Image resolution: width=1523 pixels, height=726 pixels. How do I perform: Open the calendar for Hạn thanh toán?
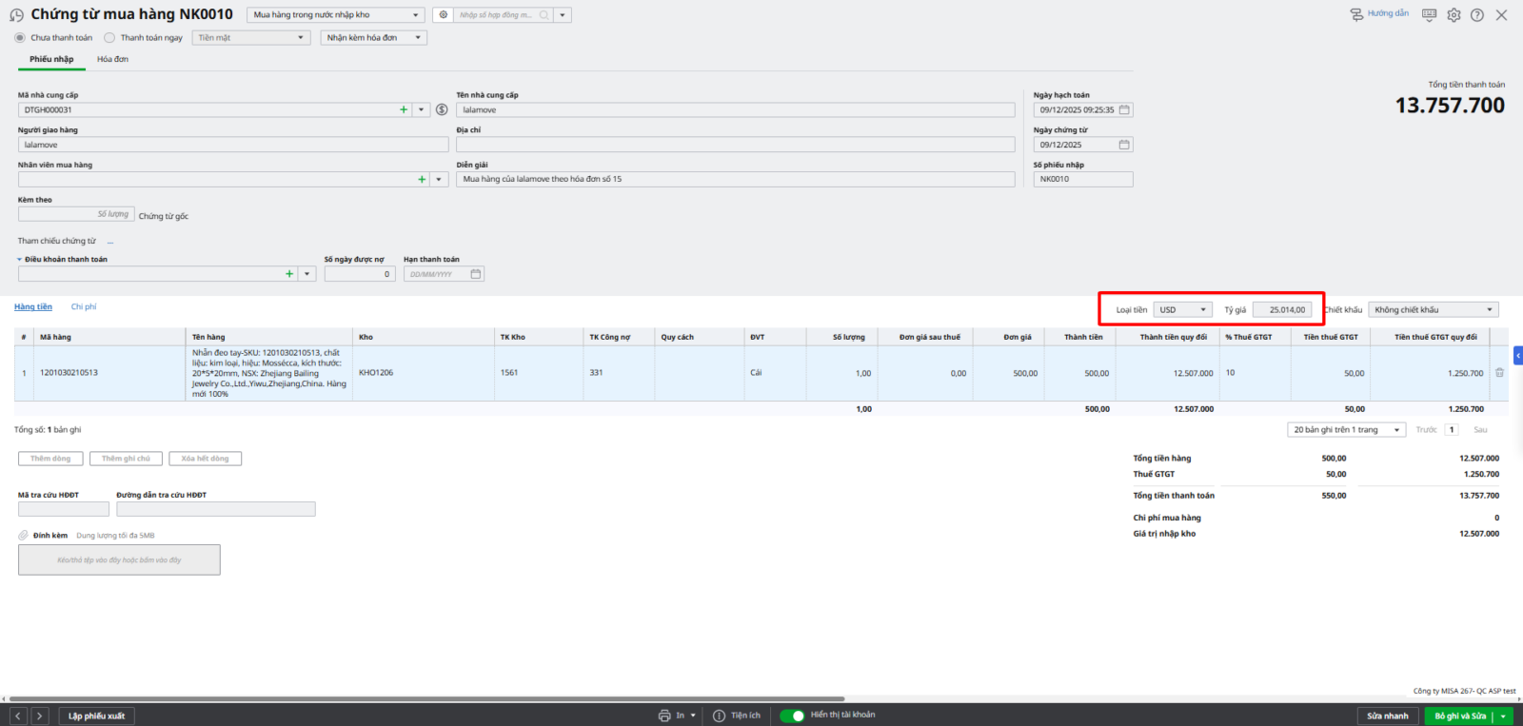coord(476,274)
